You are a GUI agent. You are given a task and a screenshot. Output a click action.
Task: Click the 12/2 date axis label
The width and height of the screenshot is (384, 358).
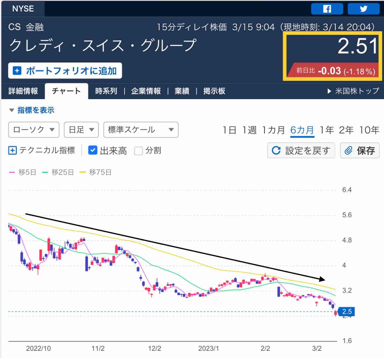pyautogui.click(x=154, y=348)
